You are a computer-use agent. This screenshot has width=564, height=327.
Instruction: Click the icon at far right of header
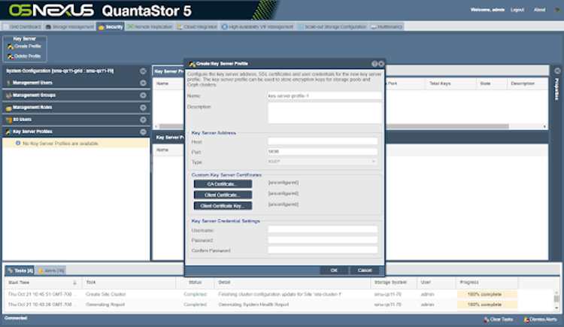point(557,10)
